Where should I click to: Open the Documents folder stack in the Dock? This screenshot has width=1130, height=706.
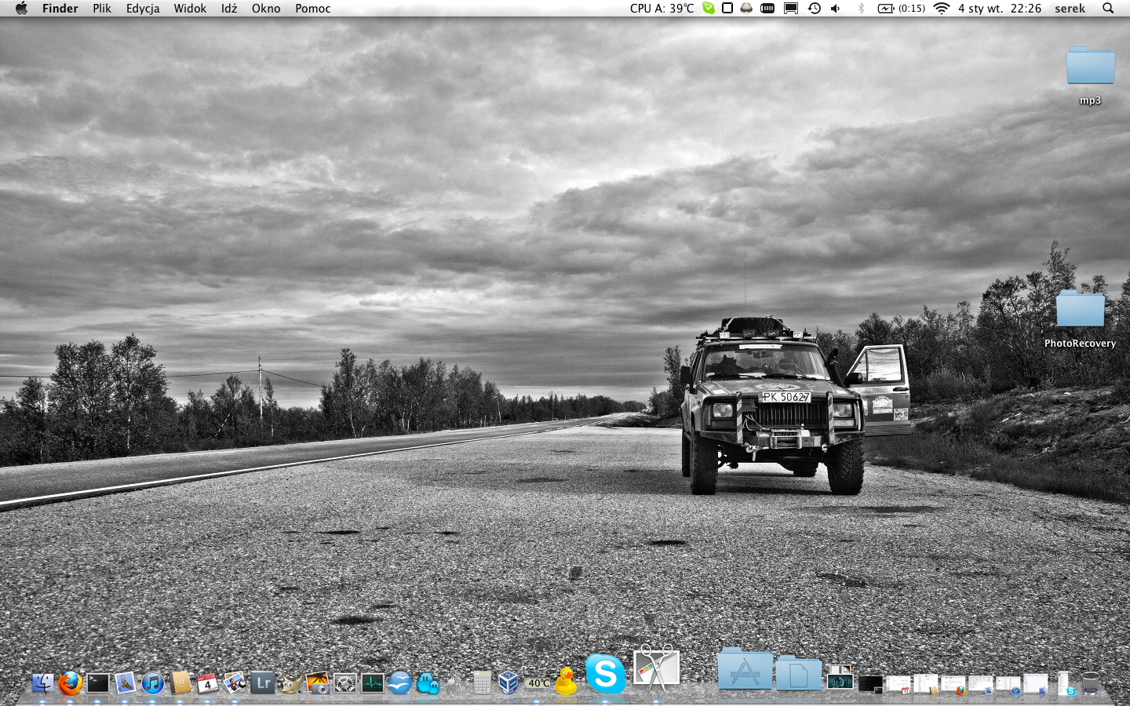799,673
